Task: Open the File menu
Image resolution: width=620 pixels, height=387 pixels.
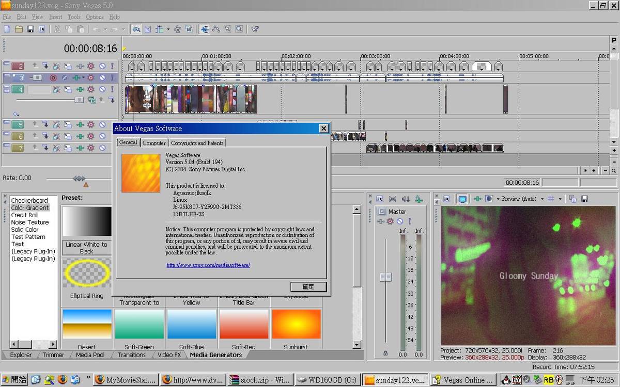Action: pyautogui.click(x=7, y=17)
